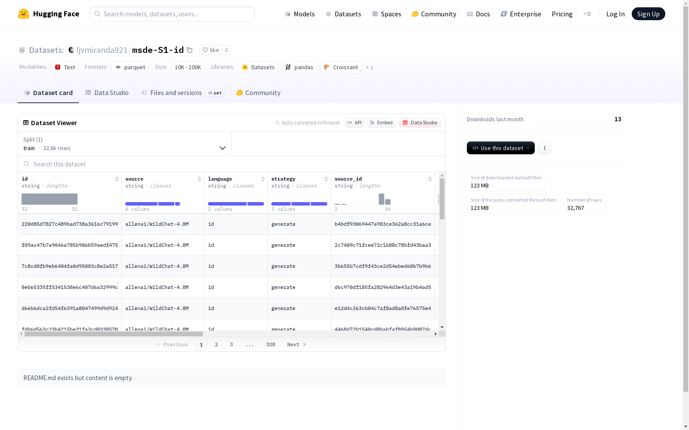Click cell b4bdf93069447a983ce362a8cc31a6ce
This screenshot has width=689, height=430.
pos(383,224)
